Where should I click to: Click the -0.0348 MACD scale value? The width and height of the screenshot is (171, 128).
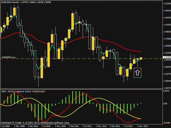[x=166, y=123]
